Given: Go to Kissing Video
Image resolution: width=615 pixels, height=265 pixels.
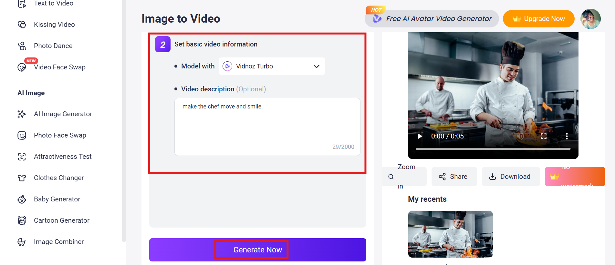Looking at the screenshot, I should (54, 25).
